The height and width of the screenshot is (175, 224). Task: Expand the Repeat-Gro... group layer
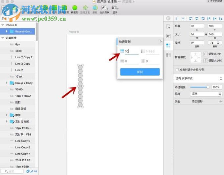tap(7, 31)
